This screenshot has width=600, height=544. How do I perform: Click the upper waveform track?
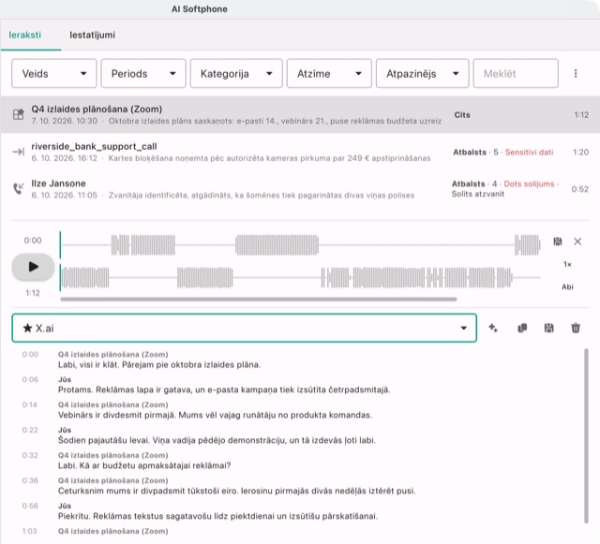[x=300, y=245]
